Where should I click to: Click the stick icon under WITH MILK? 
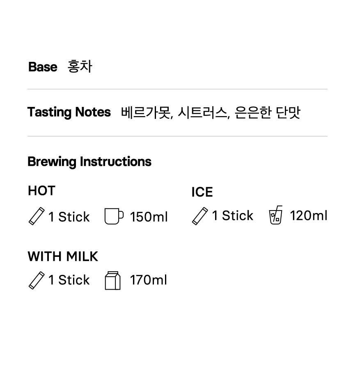(x=36, y=280)
